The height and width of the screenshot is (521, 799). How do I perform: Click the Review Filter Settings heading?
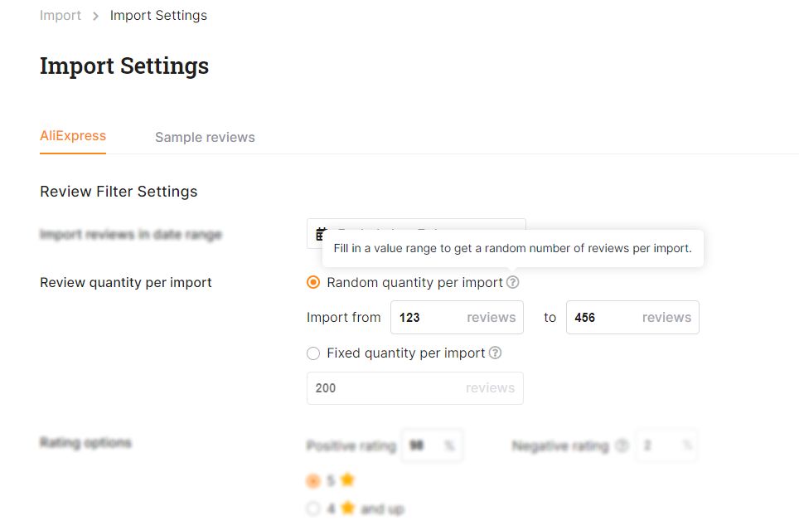pos(119,192)
